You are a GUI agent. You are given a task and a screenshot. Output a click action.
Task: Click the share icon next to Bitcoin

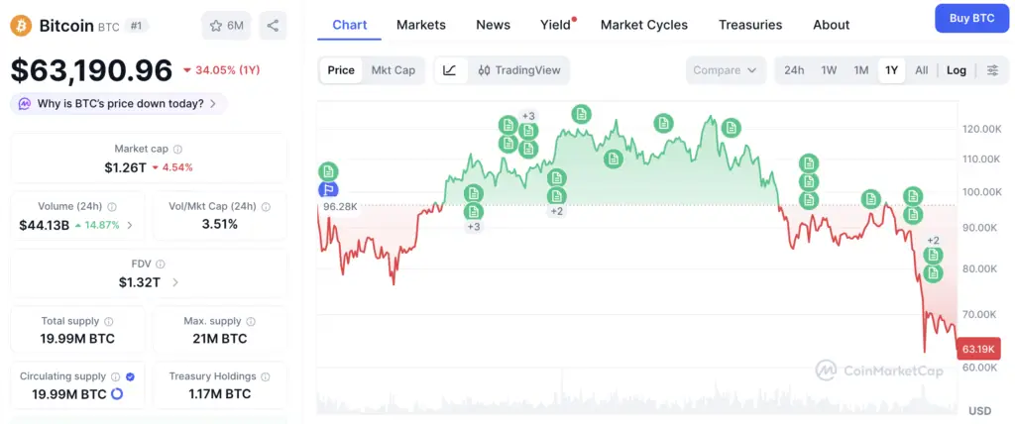273,25
